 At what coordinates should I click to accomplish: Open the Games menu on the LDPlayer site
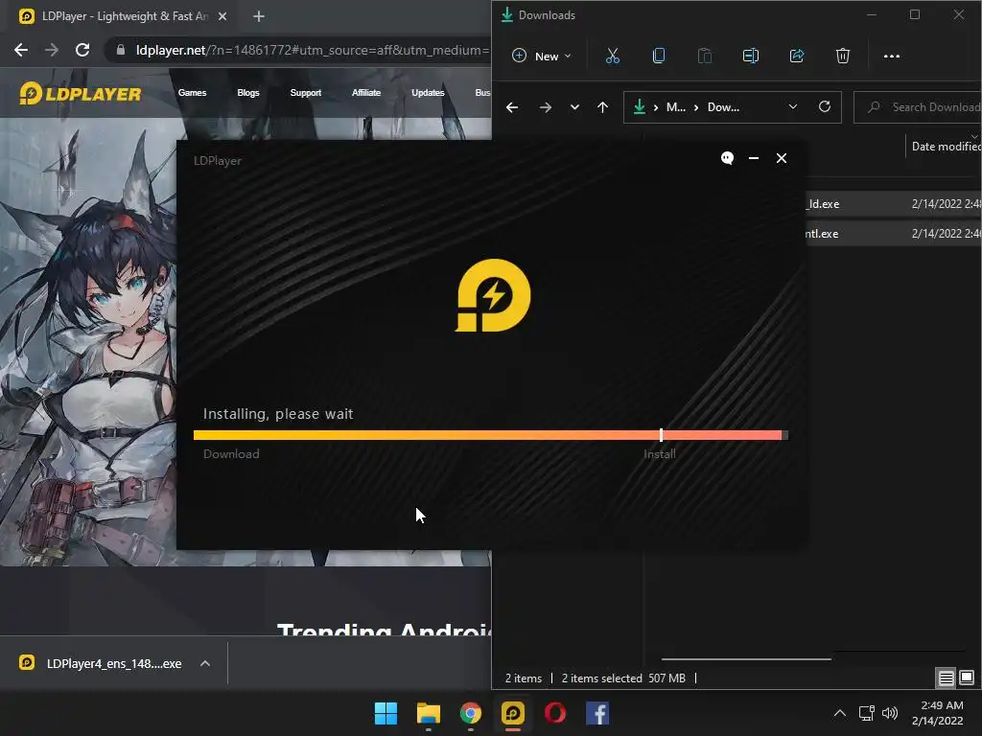pyautogui.click(x=192, y=93)
